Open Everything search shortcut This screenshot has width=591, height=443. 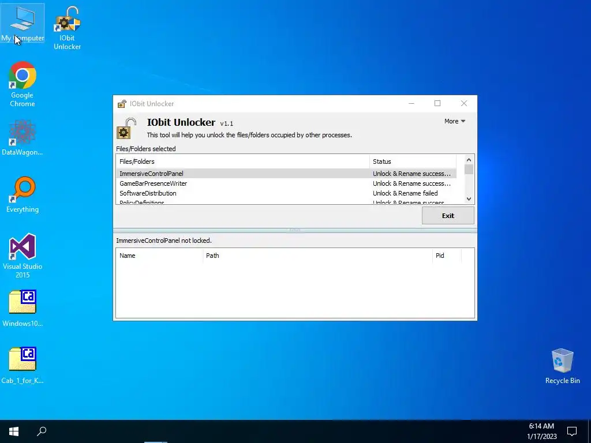[x=23, y=194]
